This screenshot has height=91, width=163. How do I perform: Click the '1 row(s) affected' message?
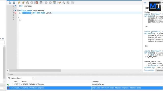point(98,84)
